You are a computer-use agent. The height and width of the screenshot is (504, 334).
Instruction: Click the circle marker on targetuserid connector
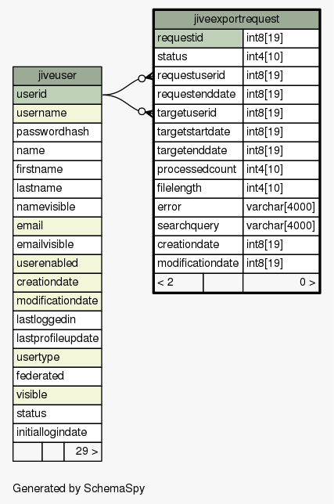[142, 112]
